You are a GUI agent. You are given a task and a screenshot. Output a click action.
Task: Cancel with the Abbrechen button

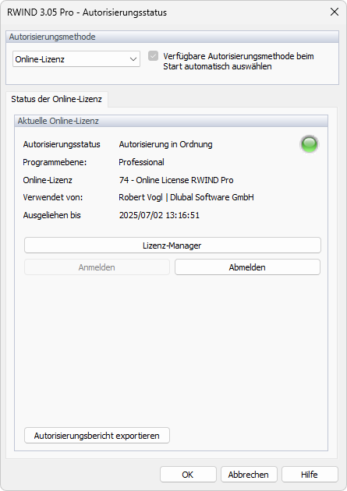pos(249,475)
